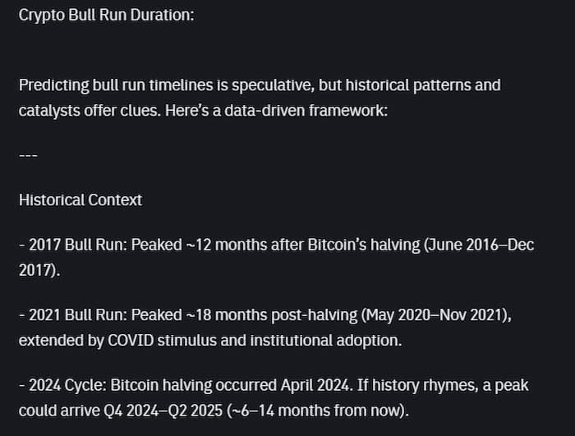Click the '2021 Bull Run:' bullet label
575x436 pixels.
[x=78, y=315]
